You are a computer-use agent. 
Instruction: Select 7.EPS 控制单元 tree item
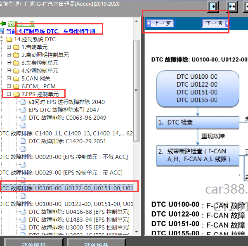pyautogui.click(x=40, y=94)
